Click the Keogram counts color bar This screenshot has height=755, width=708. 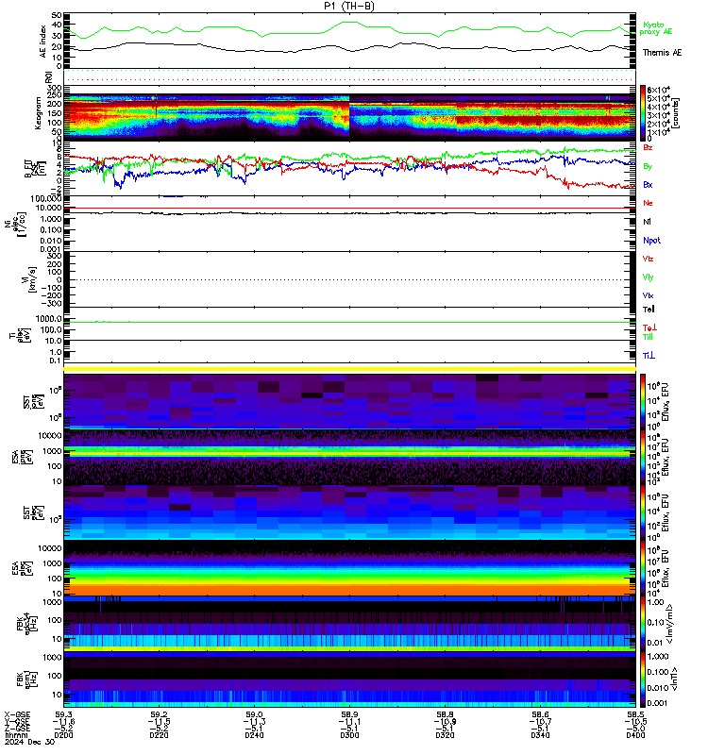click(x=643, y=112)
